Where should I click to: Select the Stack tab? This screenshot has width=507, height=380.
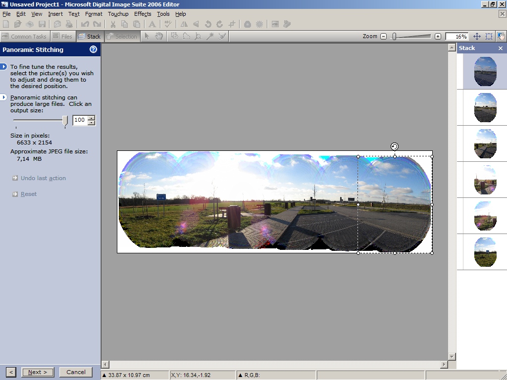90,37
